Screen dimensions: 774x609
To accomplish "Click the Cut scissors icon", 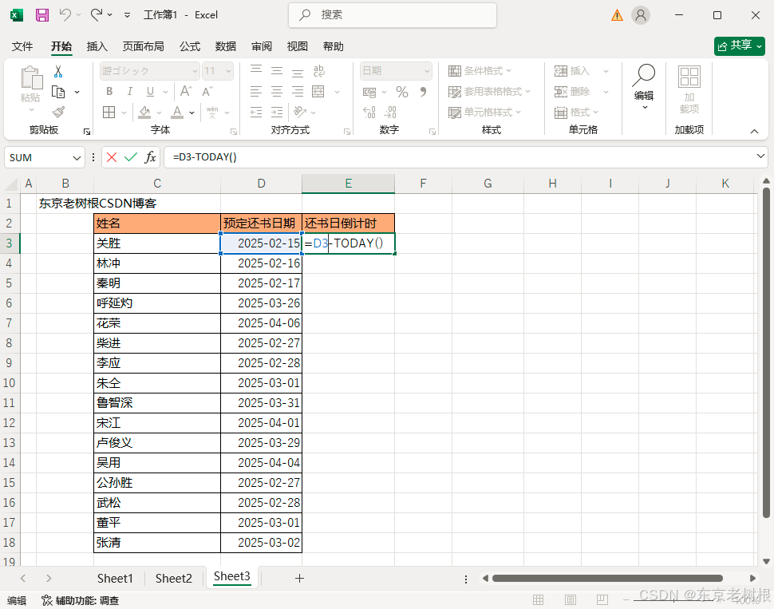I will pos(58,72).
